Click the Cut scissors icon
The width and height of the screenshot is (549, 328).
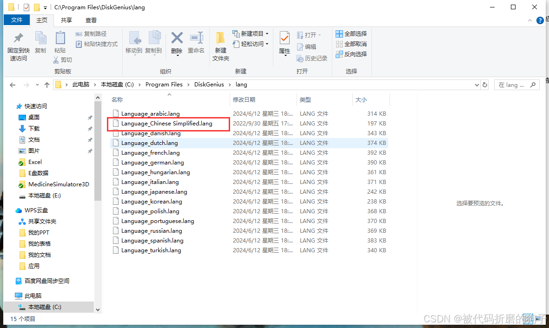56,60
